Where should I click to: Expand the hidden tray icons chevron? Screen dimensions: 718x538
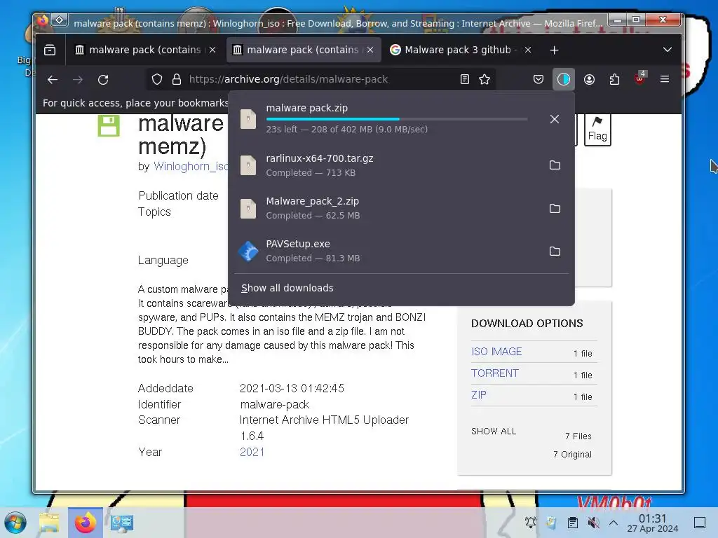pos(614,523)
